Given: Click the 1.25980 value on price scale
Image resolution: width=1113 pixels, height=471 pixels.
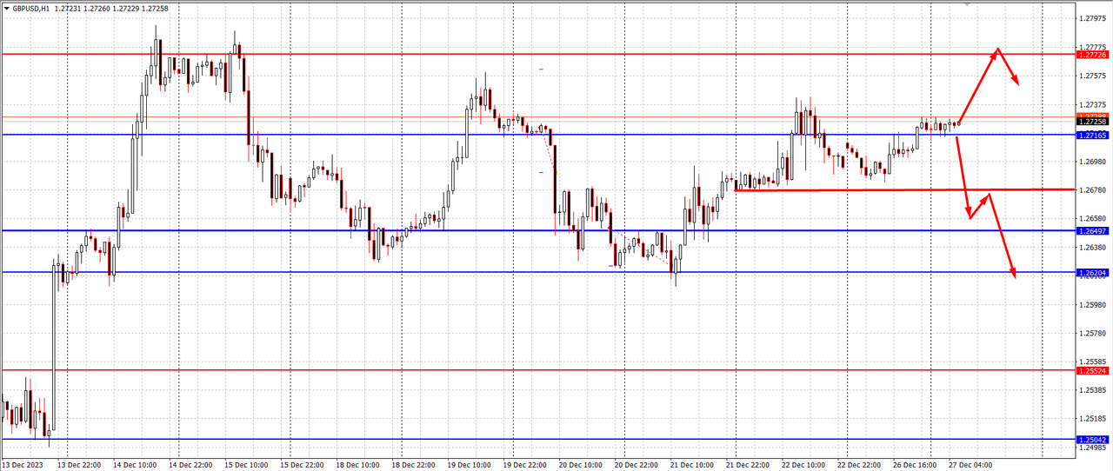Looking at the screenshot, I should click(1092, 304).
